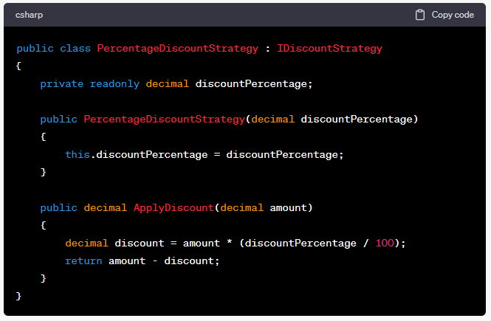Screen dimensions: 491x321
Task: Click the PercentageDiscountStrategy class name in declaration
Action: point(177,49)
